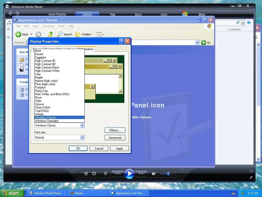Image resolution: width=262 pixels, height=197 pixels.
Task: Toggle shuffle in Media Player
Action: tap(86, 174)
